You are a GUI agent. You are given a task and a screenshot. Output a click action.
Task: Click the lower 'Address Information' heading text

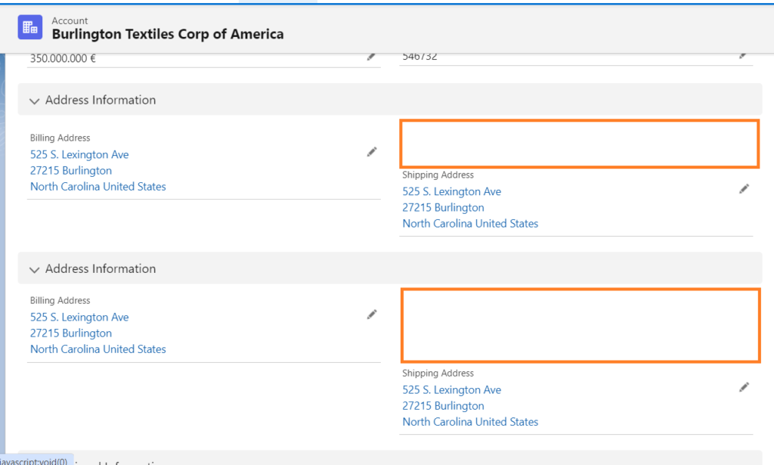[x=101, y=268]
